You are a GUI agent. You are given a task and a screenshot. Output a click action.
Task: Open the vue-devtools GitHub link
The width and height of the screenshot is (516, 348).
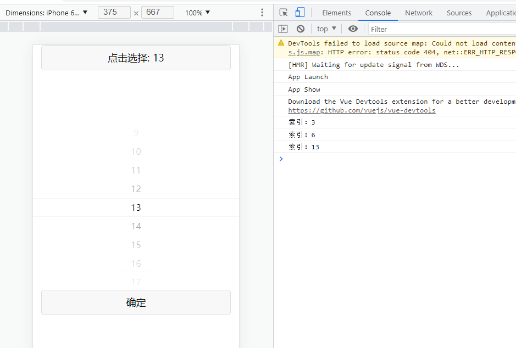point(362,110)
